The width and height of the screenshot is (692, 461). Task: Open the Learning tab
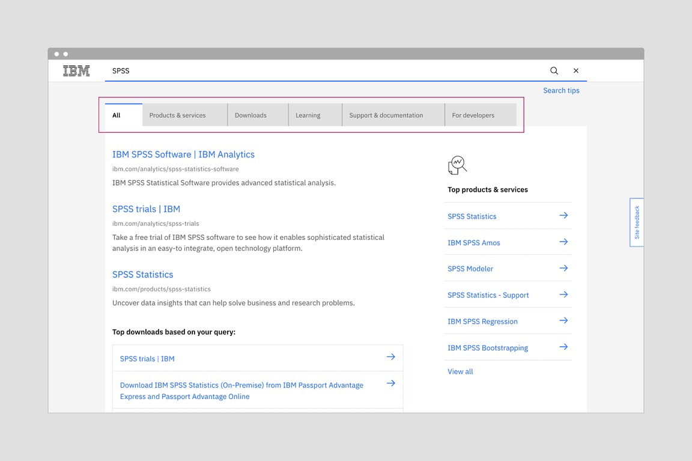click(x=308, y=115)
